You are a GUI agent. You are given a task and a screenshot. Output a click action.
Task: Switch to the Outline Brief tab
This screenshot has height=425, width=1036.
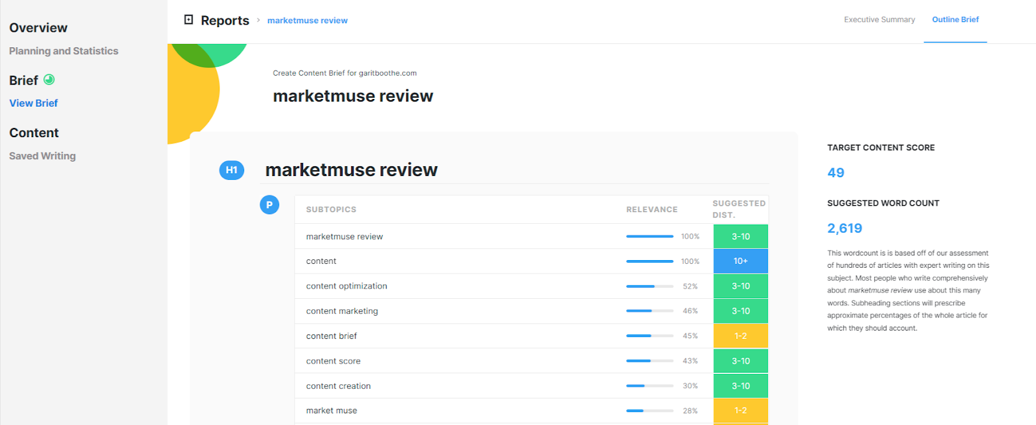pyautogui.click(x=955, y=19)
